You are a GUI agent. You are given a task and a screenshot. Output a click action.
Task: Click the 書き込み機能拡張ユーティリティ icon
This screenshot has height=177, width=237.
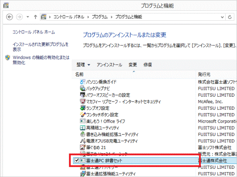(82, 134)
